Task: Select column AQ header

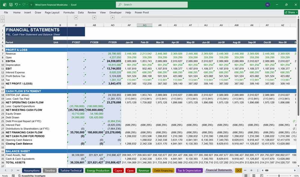Action: (x=145, y=25)
